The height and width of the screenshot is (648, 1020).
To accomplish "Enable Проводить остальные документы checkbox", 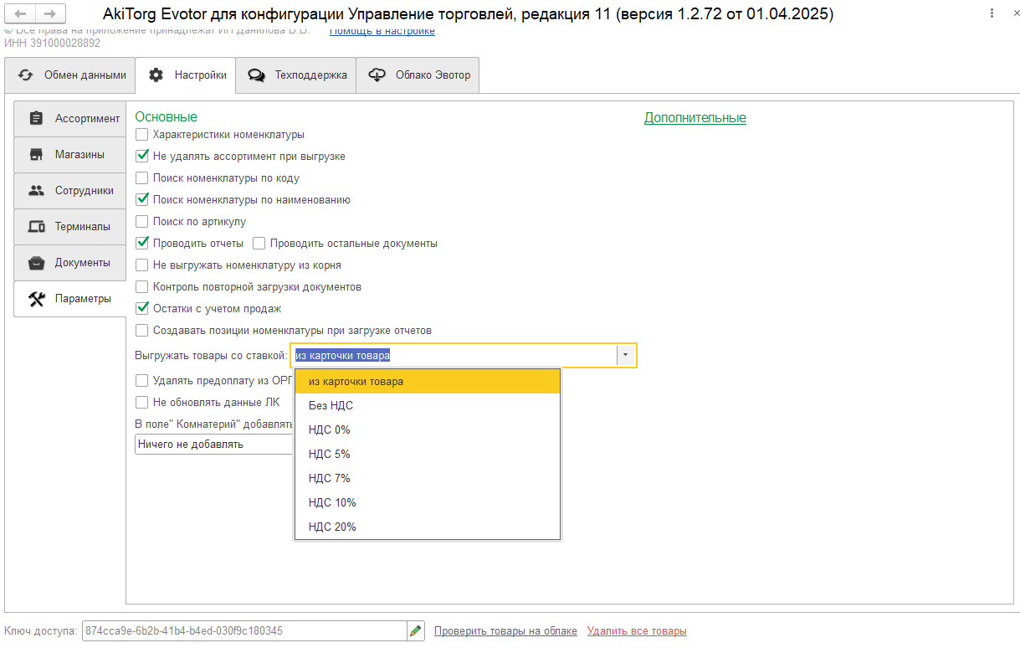I will (x=259, y=244).
